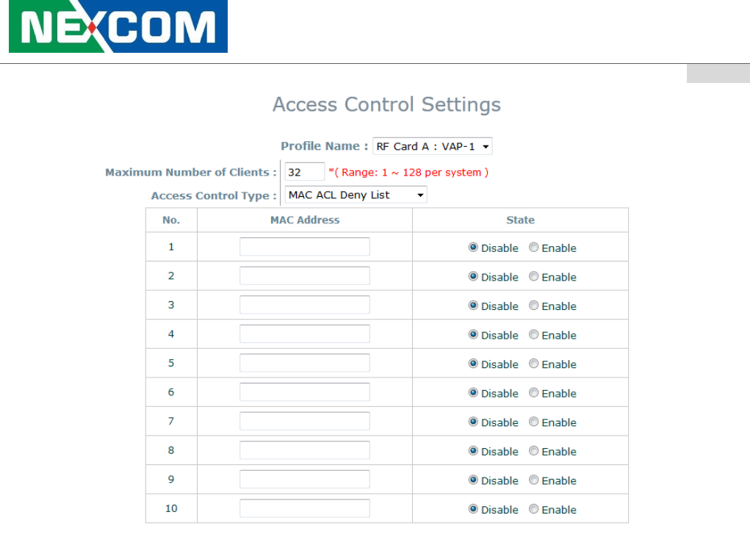Click MAC Address input for row 4
Screen dimensions: 750x537
click(x=304, y=334)
